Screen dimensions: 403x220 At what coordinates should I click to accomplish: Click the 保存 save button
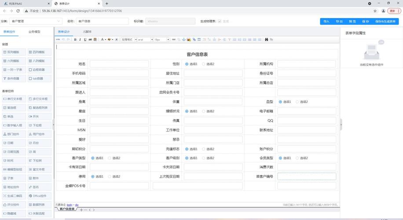coord(366,21)
